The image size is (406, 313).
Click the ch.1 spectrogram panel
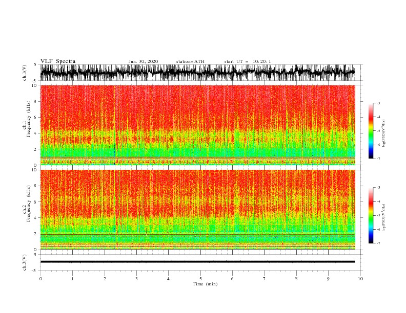pos(198,125)
